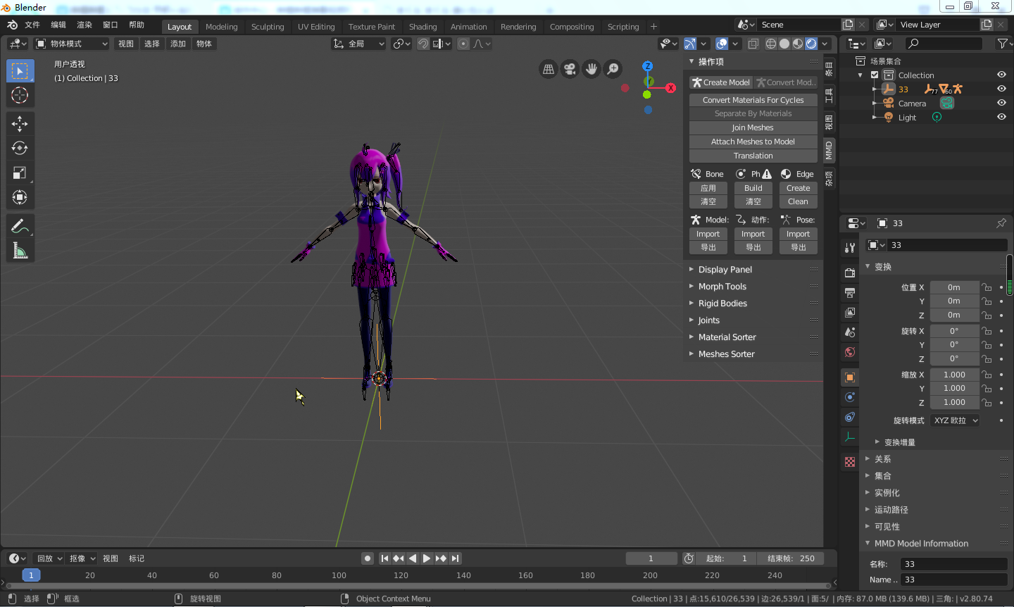This screenshot has height=607, width=1014.
Task: Hide the Camera object with eye icon
Action: coord(1001,103)
